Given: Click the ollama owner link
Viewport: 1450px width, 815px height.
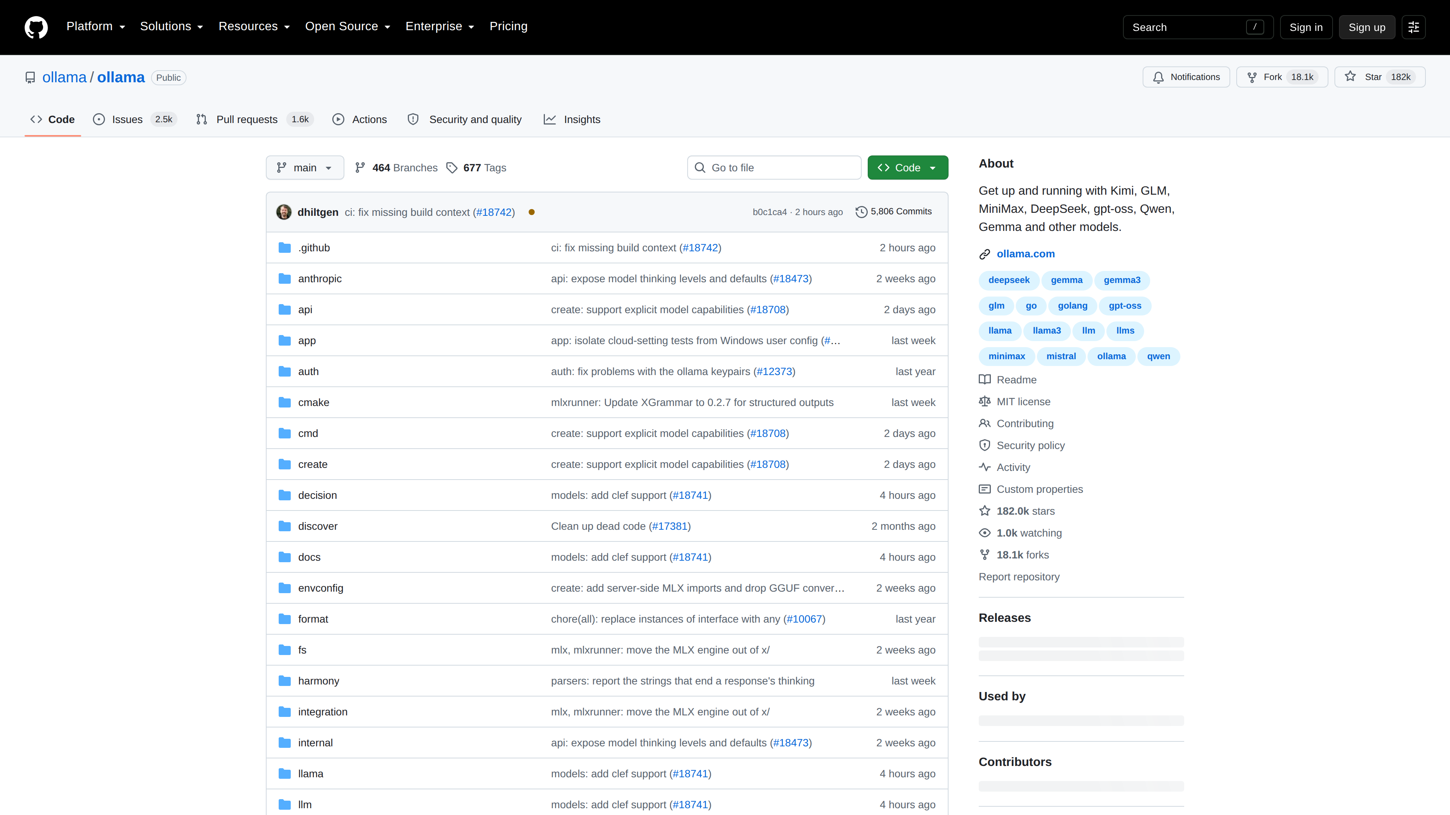Looking at the screenshot, I should 64,77.
